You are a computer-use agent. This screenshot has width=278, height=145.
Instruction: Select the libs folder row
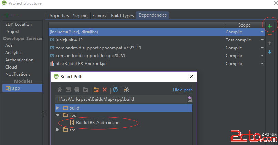coord(124,115)
